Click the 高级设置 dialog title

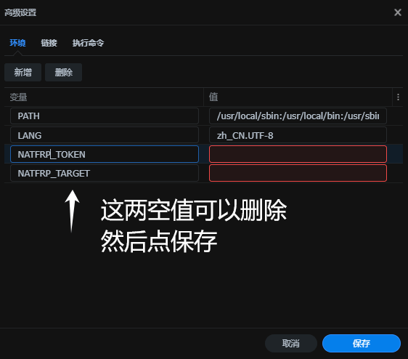tap(20, 12)
